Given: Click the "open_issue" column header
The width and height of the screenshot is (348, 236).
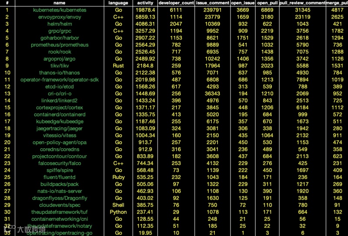Looking at the screenshot, I should [x=243, y=3].
